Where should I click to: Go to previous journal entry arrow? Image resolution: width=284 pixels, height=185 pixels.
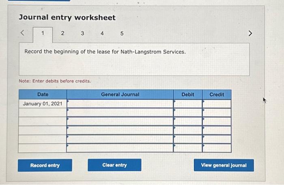tap(22, 33)
